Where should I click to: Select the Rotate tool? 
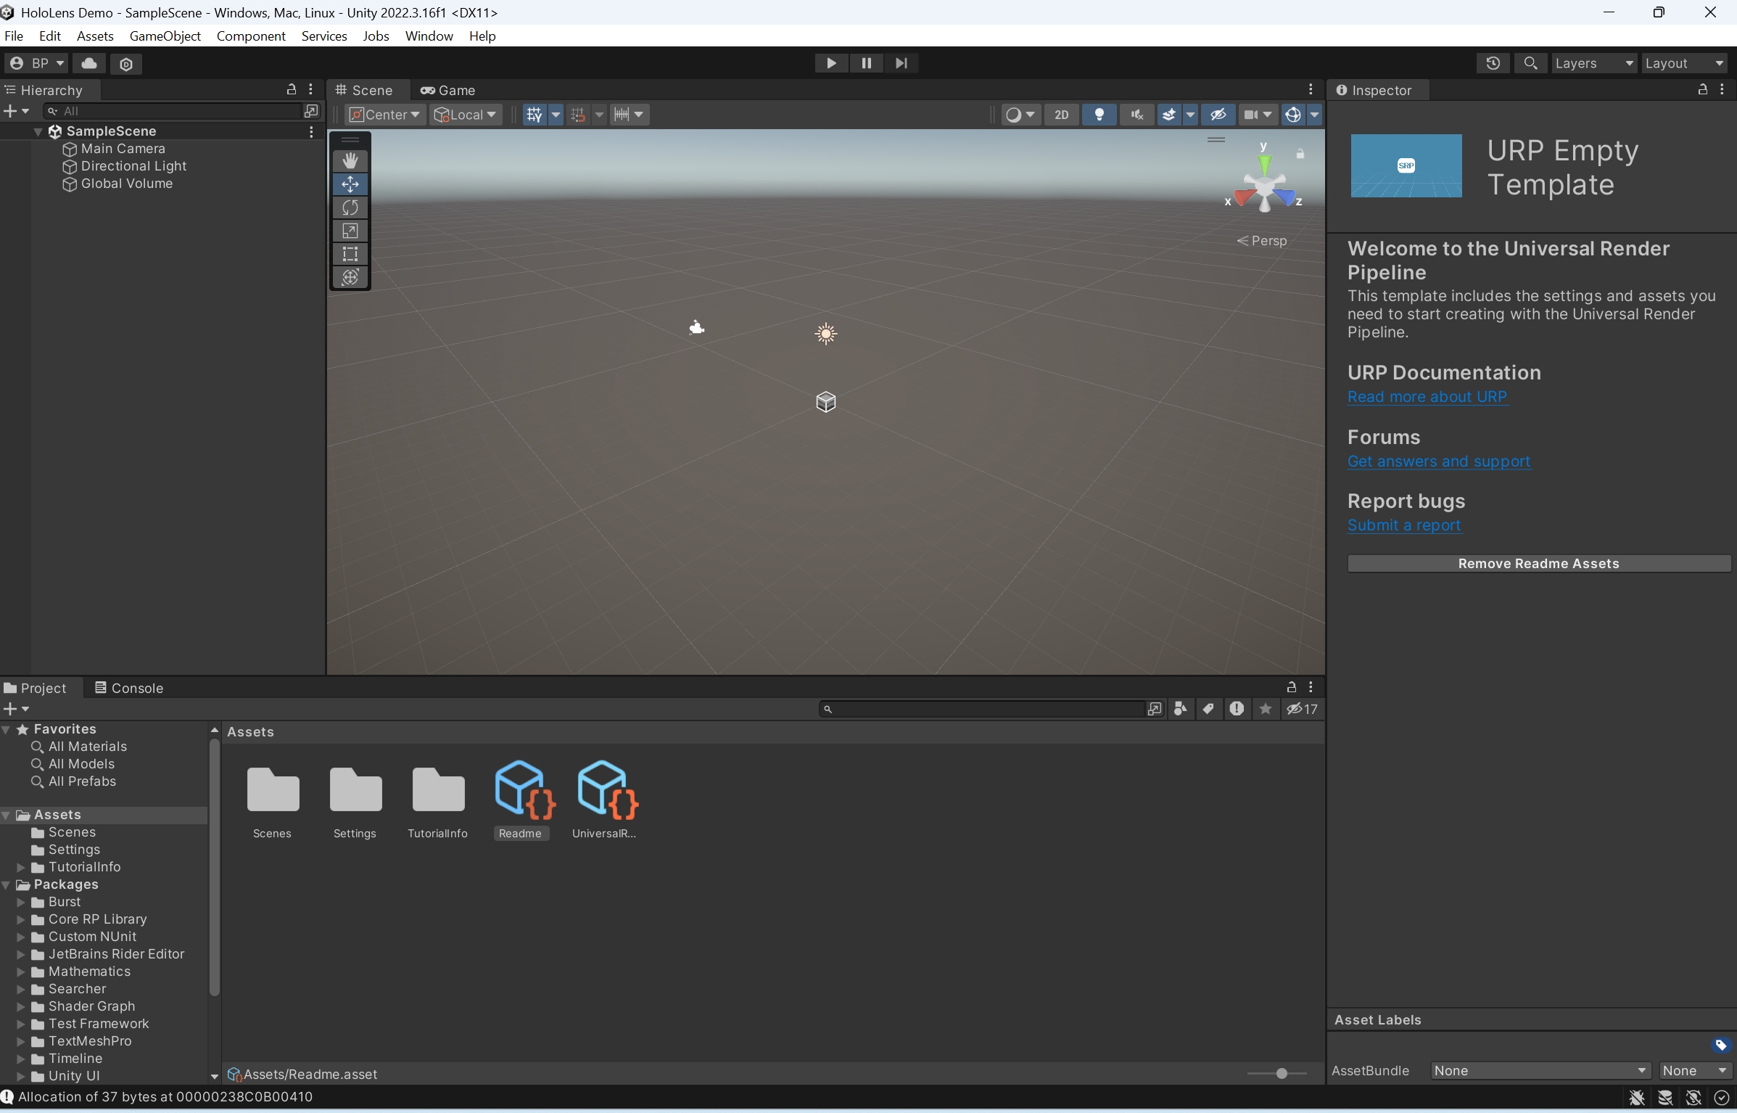pos(350,208)
